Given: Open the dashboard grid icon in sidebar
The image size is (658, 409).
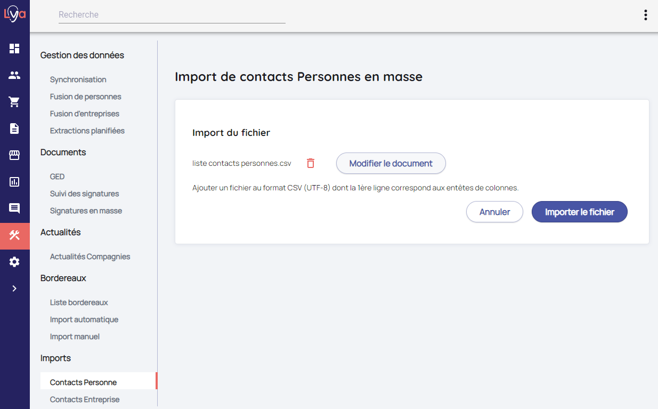Looking at the screenshot, I should 14,49.
